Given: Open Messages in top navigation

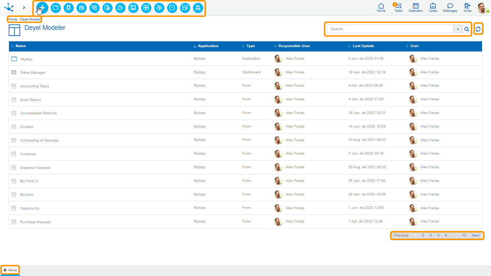Looking at the screenshot, I should 450,8.
